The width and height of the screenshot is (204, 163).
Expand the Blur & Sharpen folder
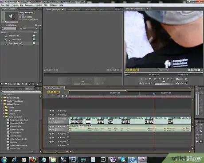pos(4,110)
